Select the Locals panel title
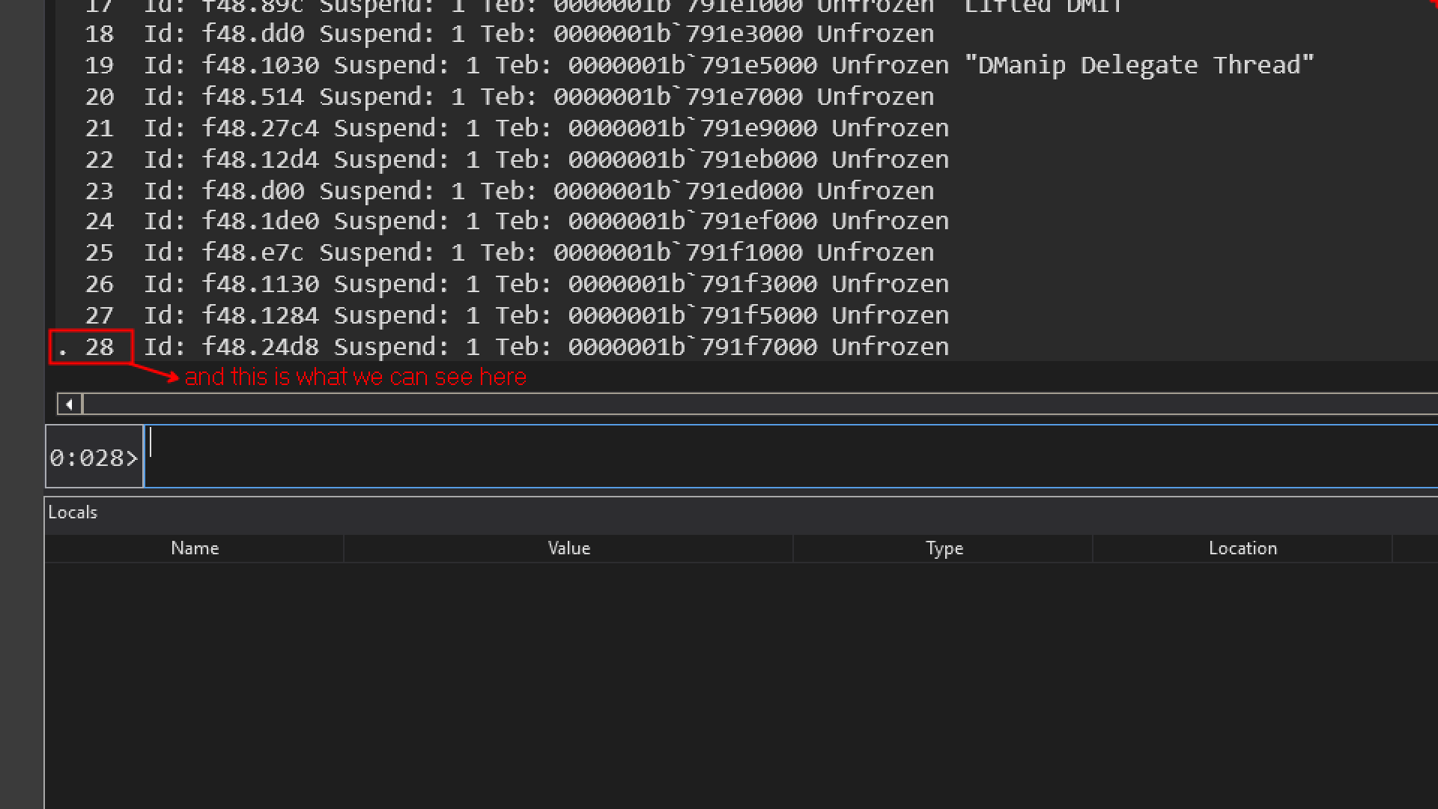This screenshot has width=1438, height=809. 73,512
